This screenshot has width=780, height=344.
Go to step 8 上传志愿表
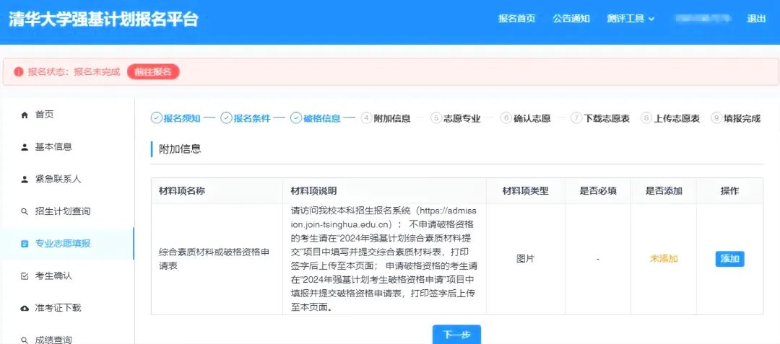(x=670, y=118)
